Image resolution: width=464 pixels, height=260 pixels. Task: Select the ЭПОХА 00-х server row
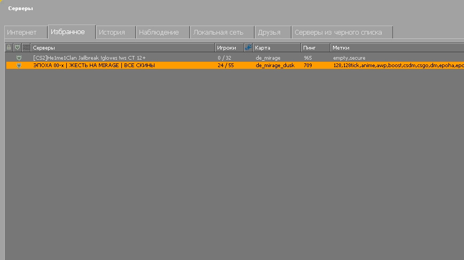click(235, 66)
